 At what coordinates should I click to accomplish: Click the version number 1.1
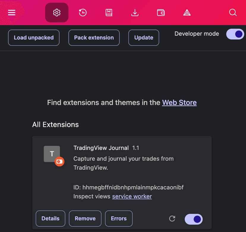click(x=135, y=148)
